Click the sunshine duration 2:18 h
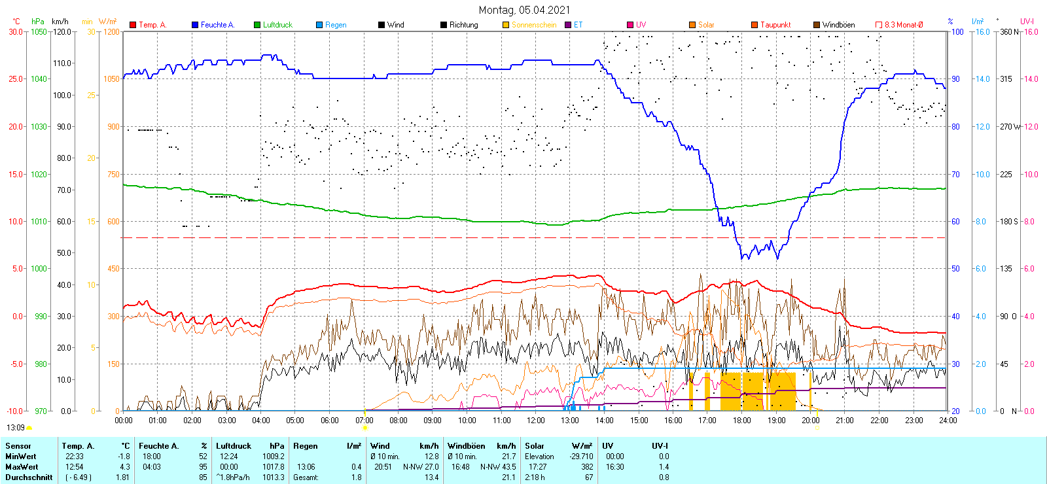 point(535,477)
